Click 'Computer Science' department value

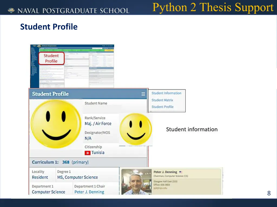click(x=48, y=192)
